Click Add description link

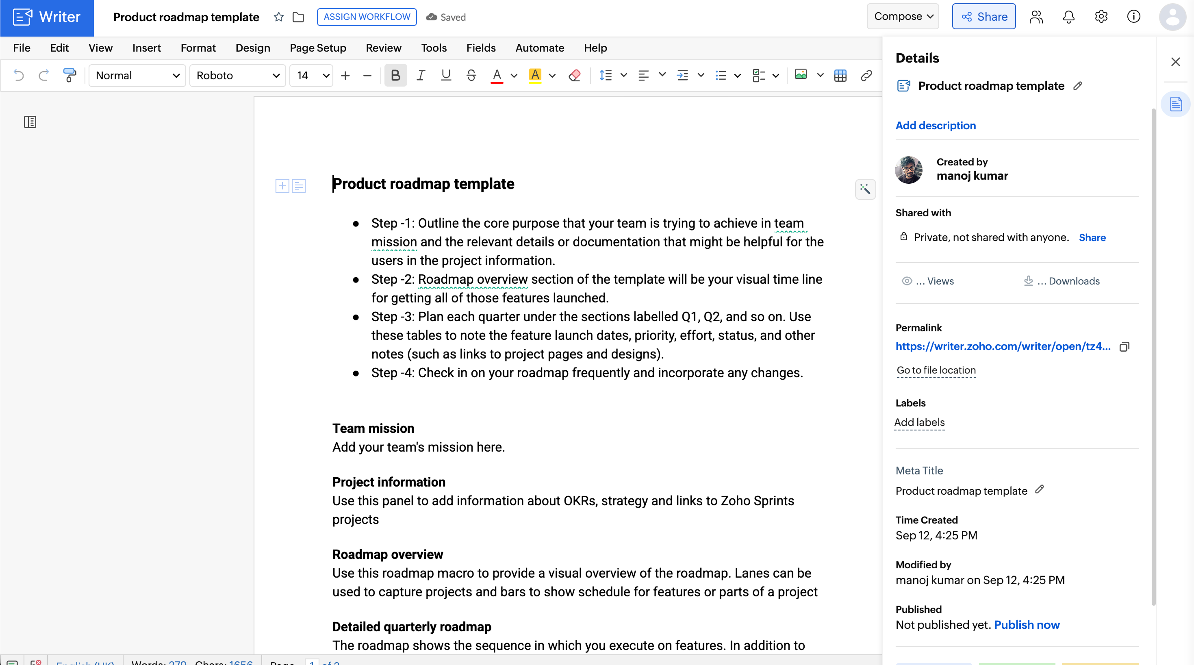[x=936, y=126]
